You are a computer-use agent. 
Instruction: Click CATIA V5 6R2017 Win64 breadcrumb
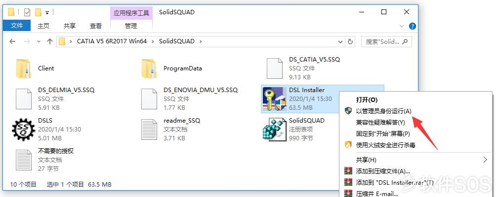[112, 41]
